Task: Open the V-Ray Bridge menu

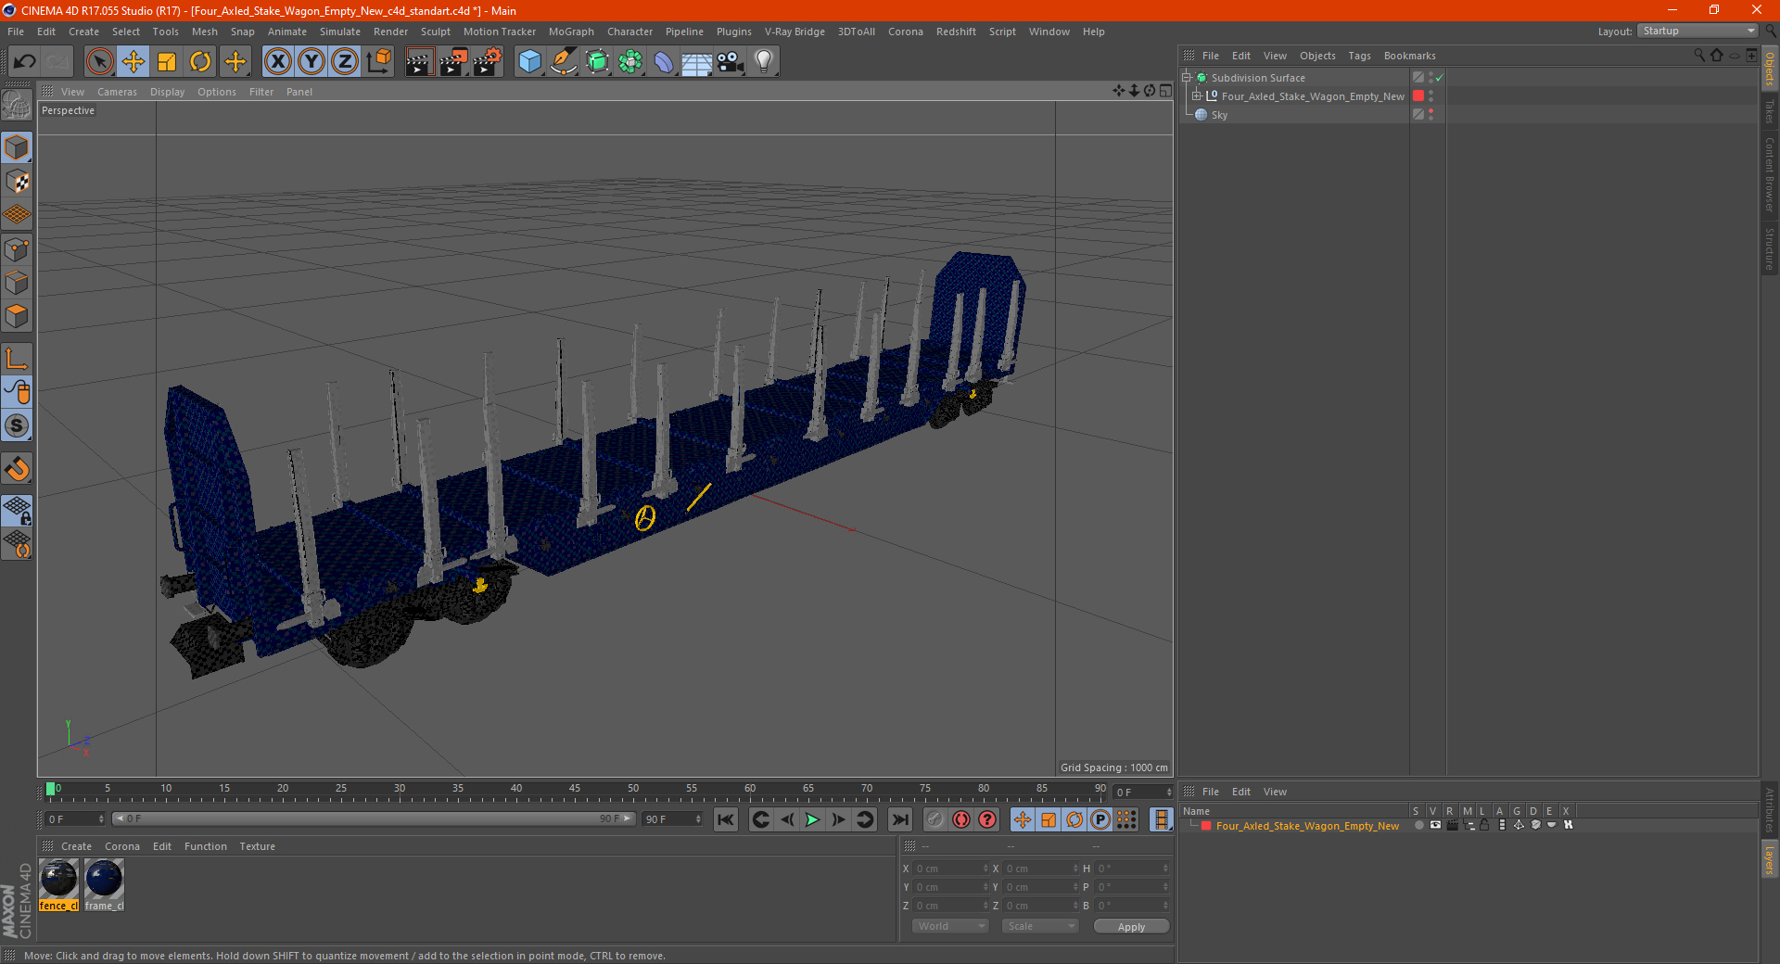Action: pyautogui.click(x=795, y=32)
